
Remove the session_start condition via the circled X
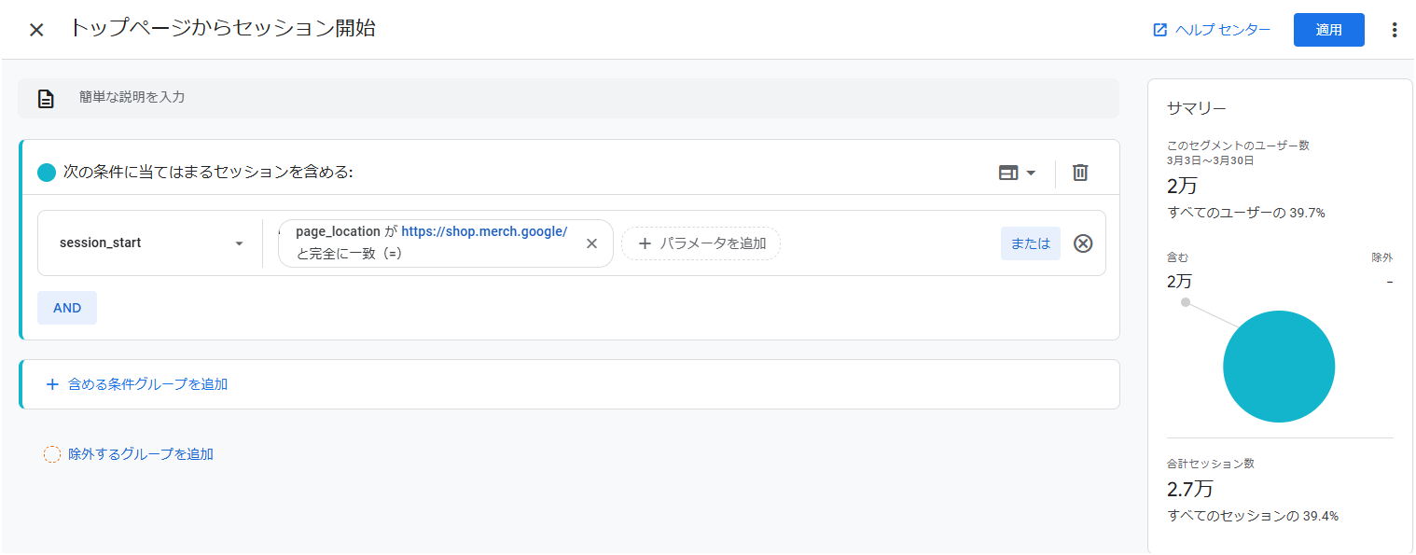pos(1083,243)
